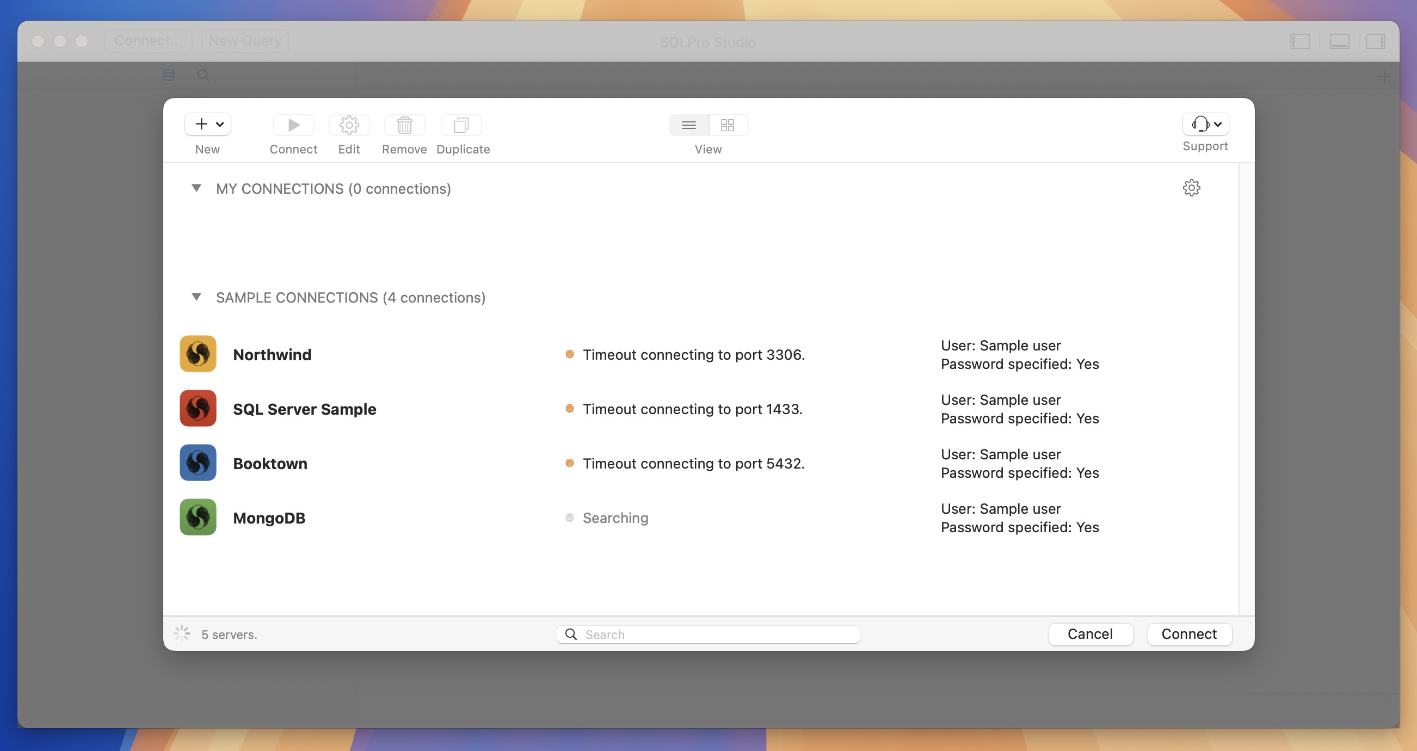Click the Search input field

pyautogui.click(x=708, y=634)
